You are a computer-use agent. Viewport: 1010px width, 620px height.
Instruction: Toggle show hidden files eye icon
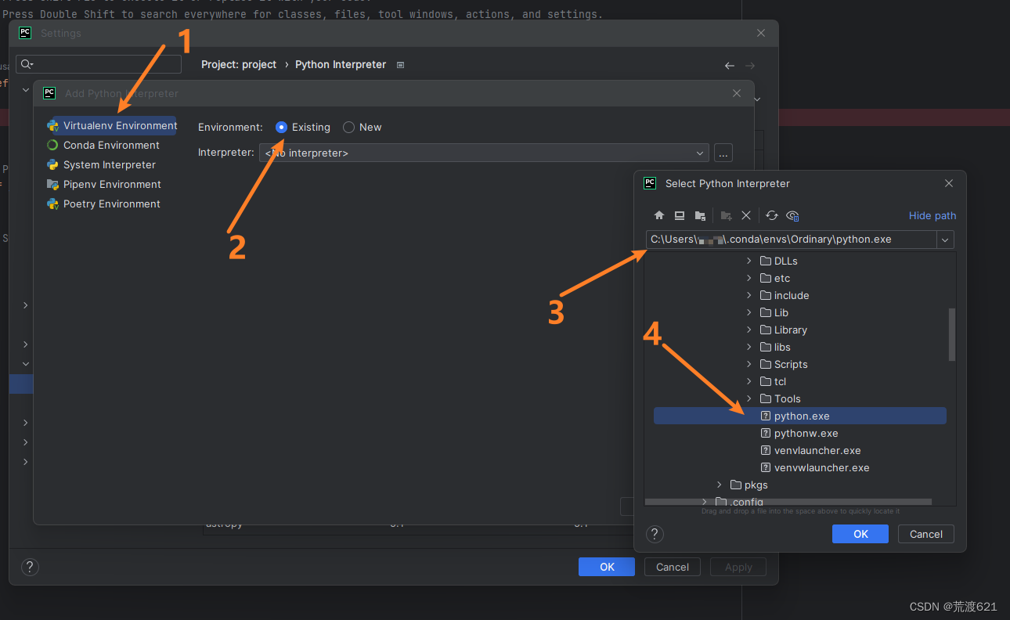pyautogui.click(x=792, y=215)
